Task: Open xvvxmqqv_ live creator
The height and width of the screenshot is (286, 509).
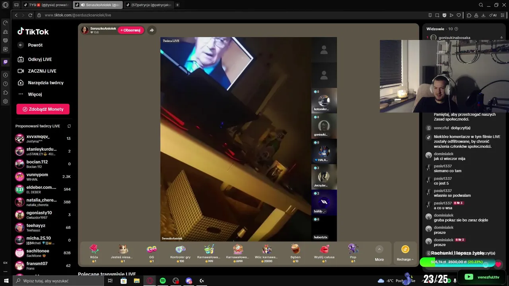Action: coord(43,139)
